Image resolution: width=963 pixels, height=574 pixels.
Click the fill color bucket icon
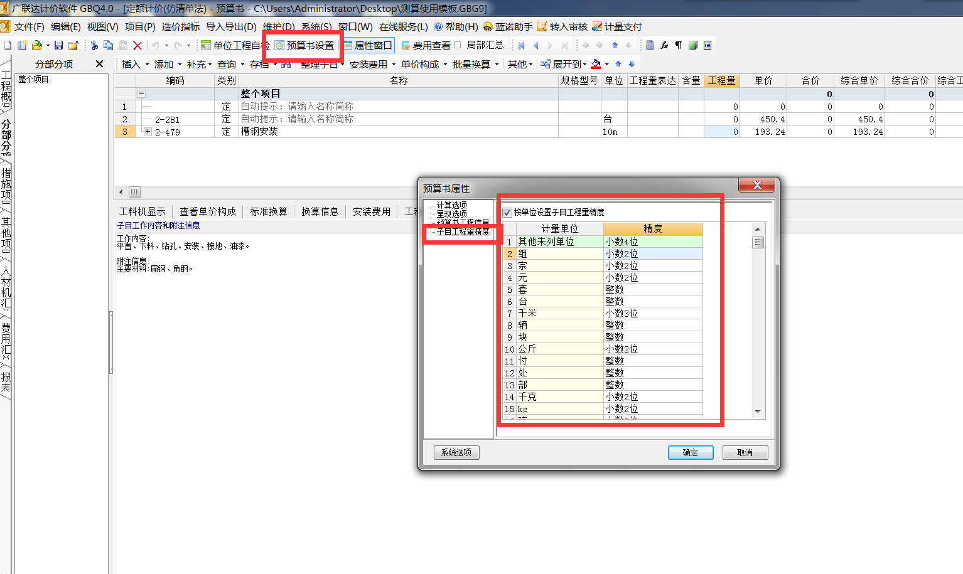coord(596,64)
